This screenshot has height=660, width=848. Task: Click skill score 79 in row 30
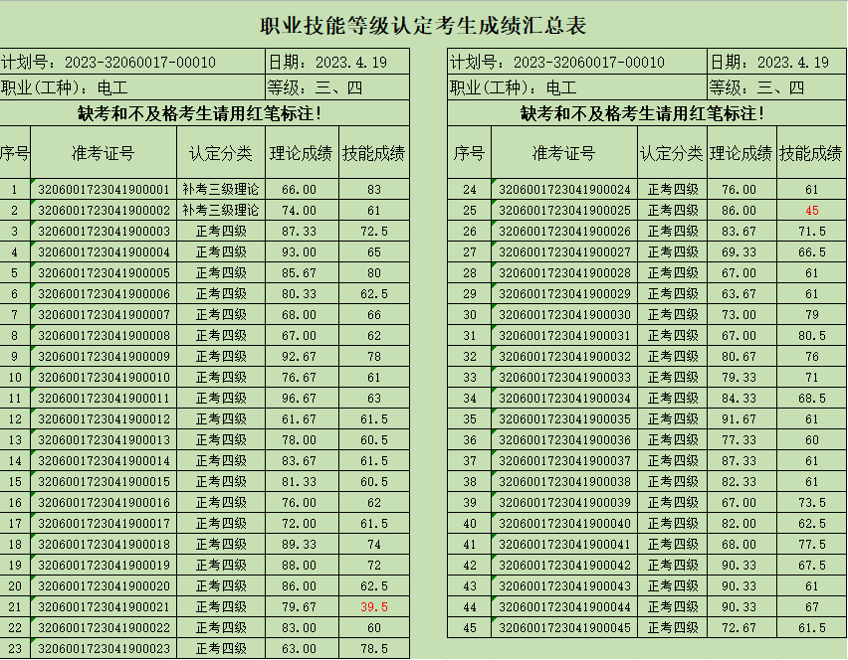811,315
